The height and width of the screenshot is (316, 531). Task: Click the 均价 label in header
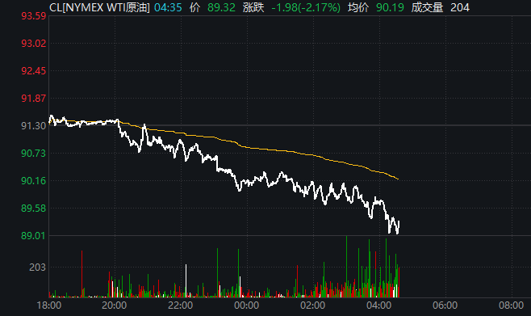(x=358, y=7)
